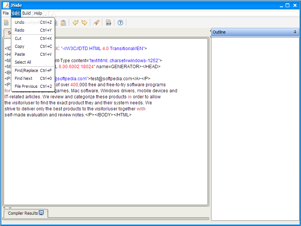Click the highlighted keyword 'with' in editor
The image size is (301, 226).
coord(141,109)
